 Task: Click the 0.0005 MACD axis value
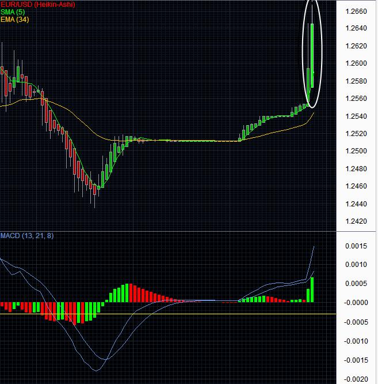356,284
